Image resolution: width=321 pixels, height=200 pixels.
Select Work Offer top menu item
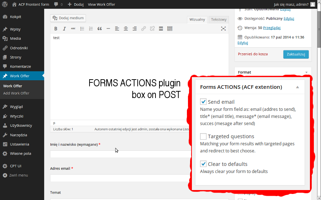pos(22,76)
